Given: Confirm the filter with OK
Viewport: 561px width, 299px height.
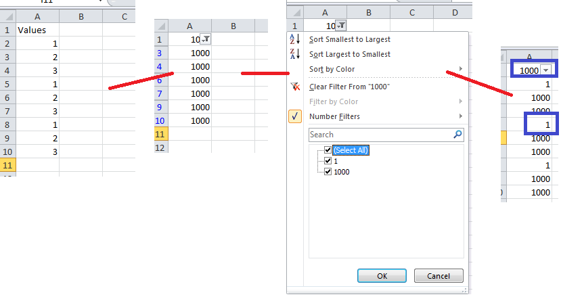Looking at the screenshot, I should [x=382, y=276].
